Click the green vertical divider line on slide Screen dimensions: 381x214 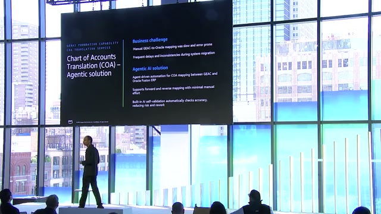click(123, 73)
